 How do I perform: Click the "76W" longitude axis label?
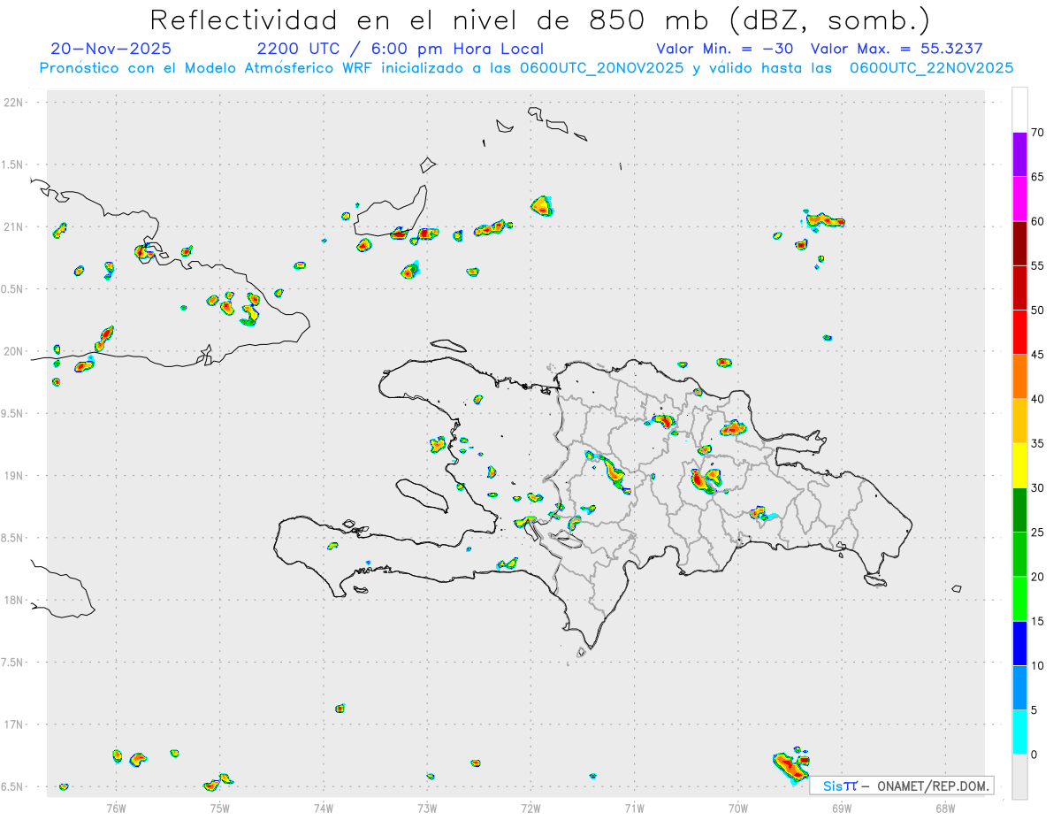(x=116, y=807)
